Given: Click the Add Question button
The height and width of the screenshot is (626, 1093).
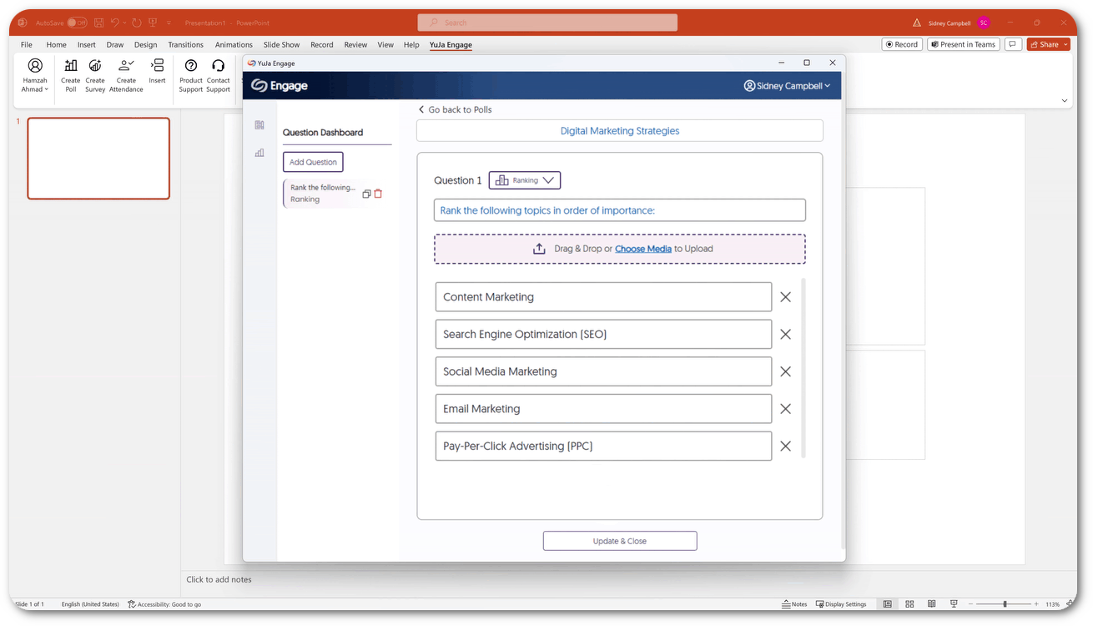Looking at the screenshot, I should click(x=313, y=162).
